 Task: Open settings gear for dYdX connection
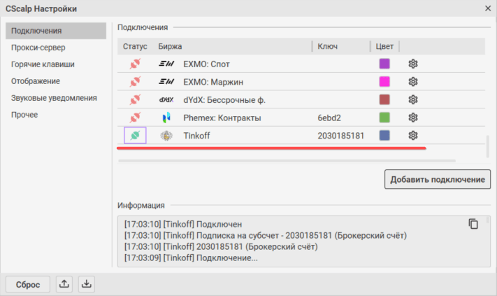pos(412,99)
